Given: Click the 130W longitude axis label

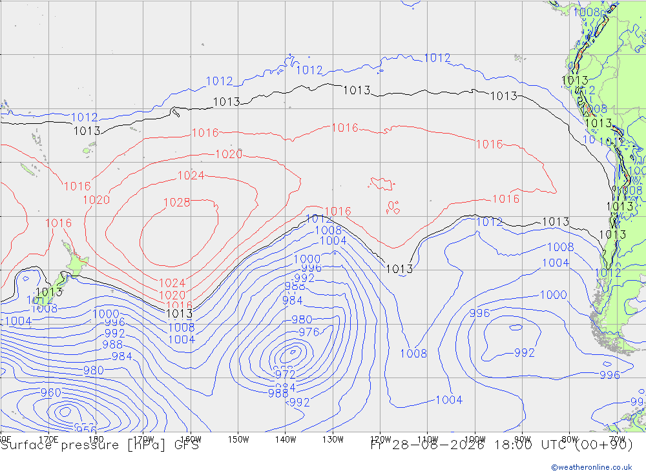Looking at the screenshot, I should click(x=333, y=439).
